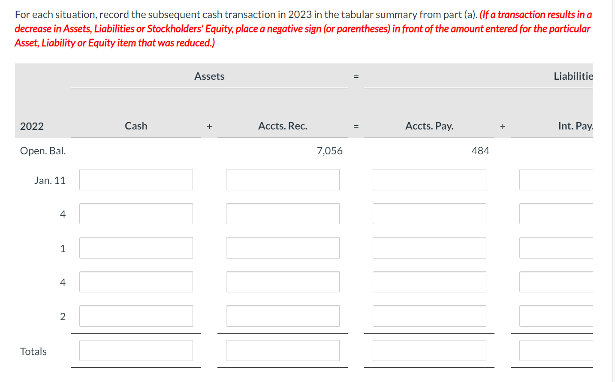Click the Int. Pay. input for Jan. 11
Image resolution: width=615 pixels, height=382 pixels.
click(x=558, y=180)
